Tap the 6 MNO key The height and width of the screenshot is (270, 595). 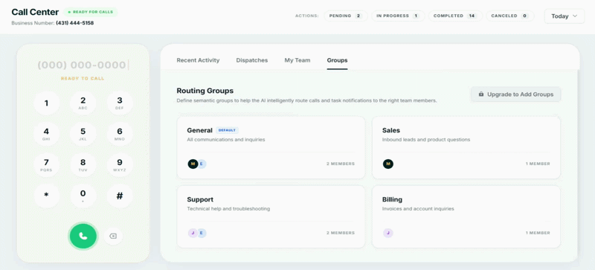120,134
